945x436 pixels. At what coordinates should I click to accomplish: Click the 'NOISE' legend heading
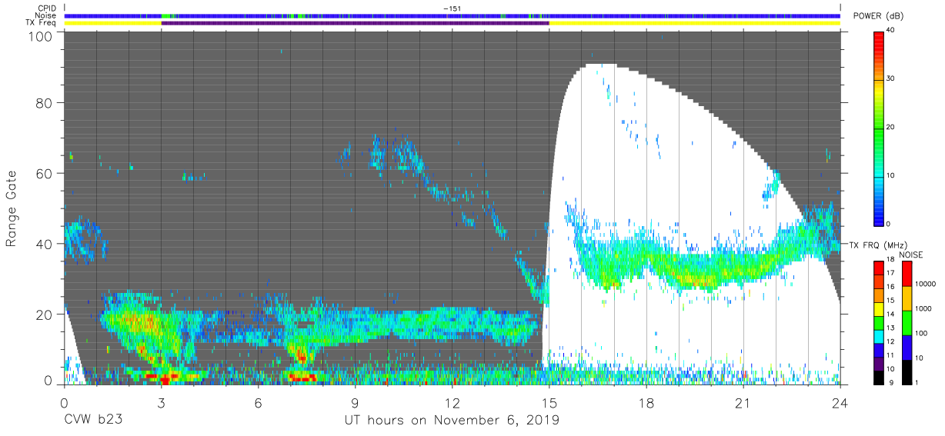click(x=910, y=255)
